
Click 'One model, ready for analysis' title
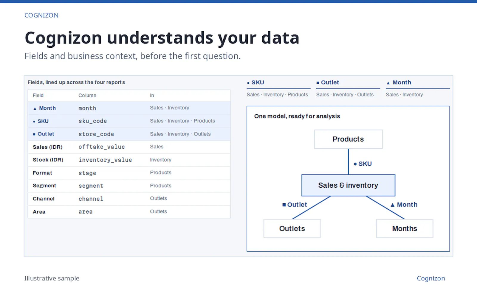pyautogui.click(x=297, y=116)
